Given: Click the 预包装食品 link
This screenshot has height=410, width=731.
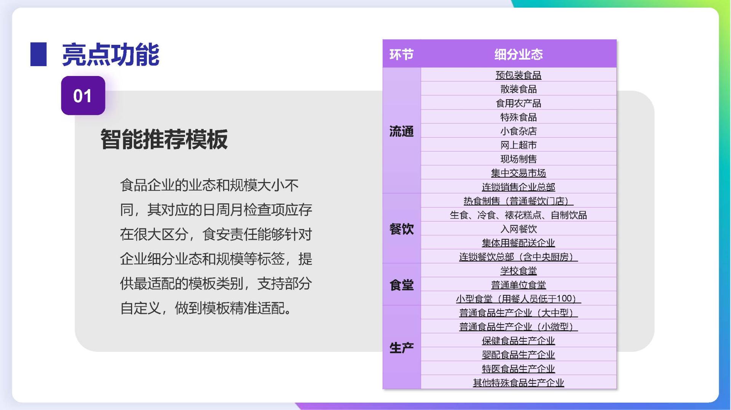Looking at the screenshot, I should coord(518,75).
